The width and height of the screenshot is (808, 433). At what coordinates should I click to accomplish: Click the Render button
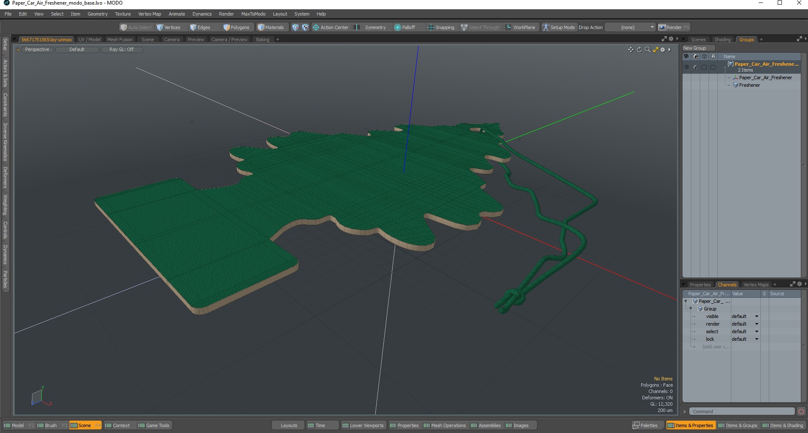(x=674, y=27)
